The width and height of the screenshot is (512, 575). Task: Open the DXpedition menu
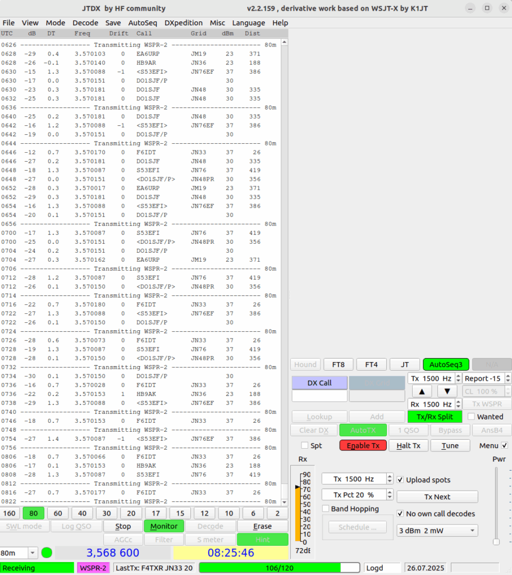click(184, 22)
